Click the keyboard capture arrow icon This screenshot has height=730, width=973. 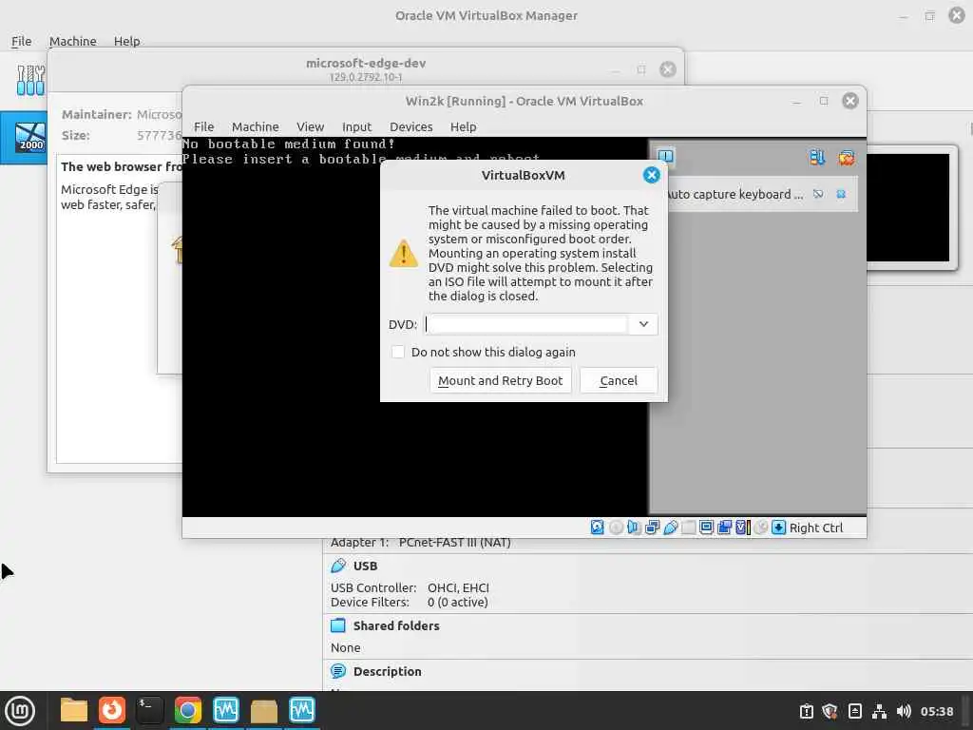(779, 528)
